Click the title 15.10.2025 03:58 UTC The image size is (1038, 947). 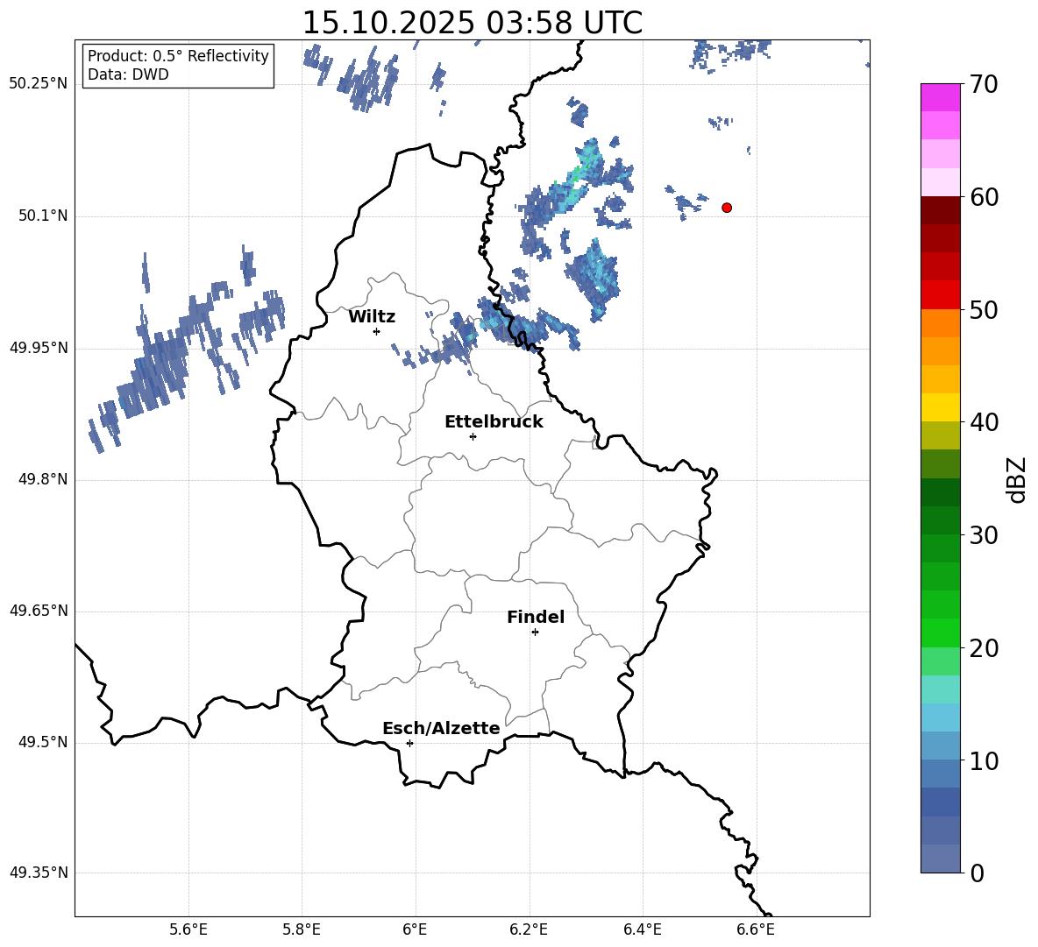472,23
